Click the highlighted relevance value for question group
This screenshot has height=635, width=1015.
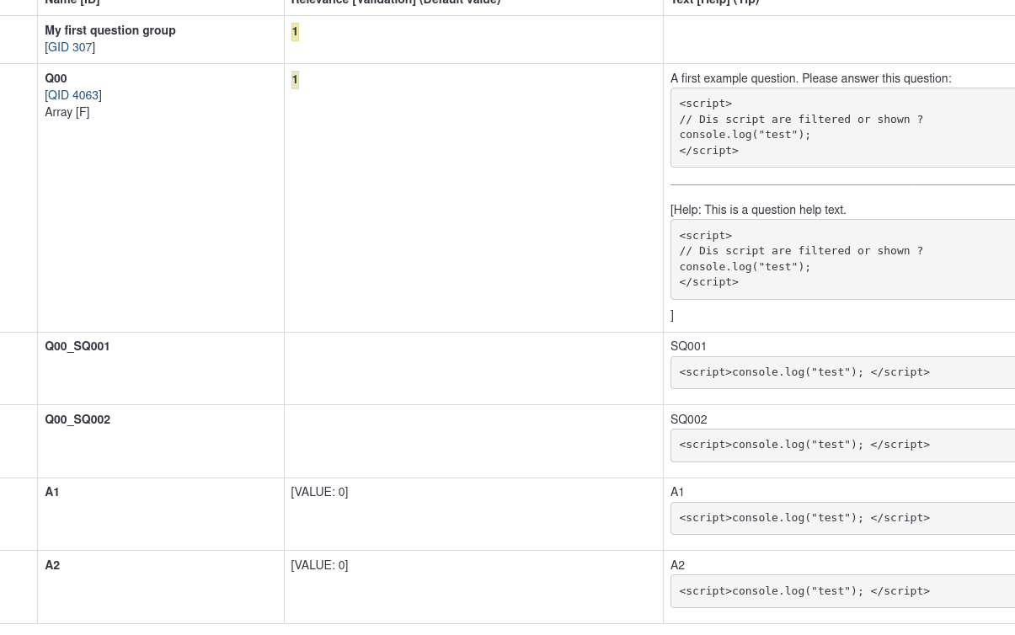[295, 32]
